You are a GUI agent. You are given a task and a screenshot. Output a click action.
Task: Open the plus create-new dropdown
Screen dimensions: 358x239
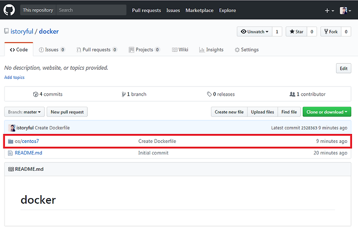click(x=329, y=10)
